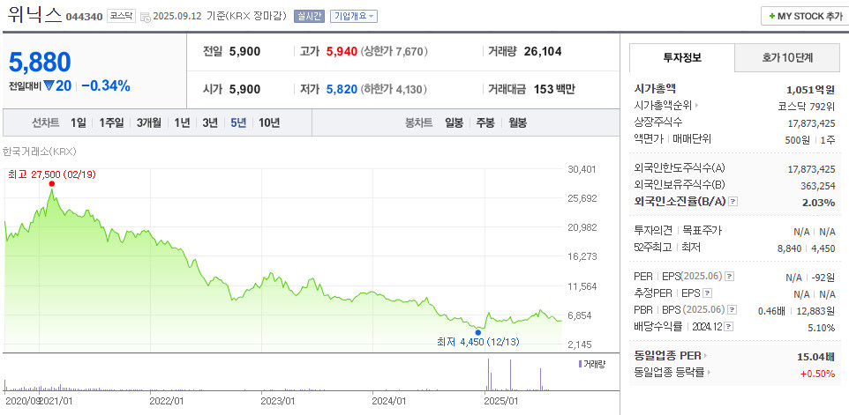849x415 pixels.
Task: Click the 상장주식수 value 17,873,425
Action: (811, 123)
